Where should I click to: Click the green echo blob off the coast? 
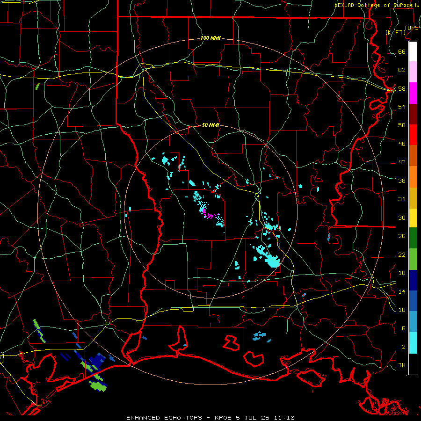pos(98,385)
